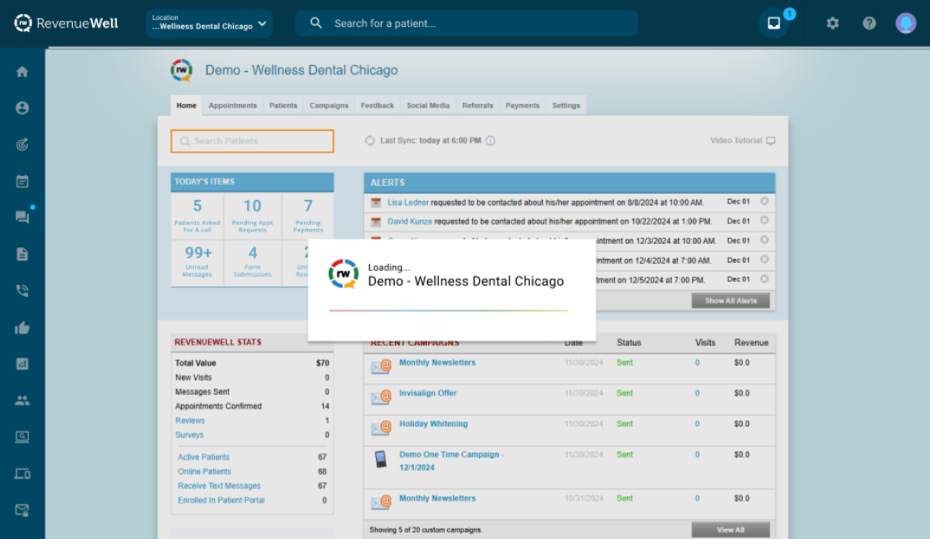Screen dimensions: 930x539
Task: Click the View All campaigns button
Action: point(731,529)
